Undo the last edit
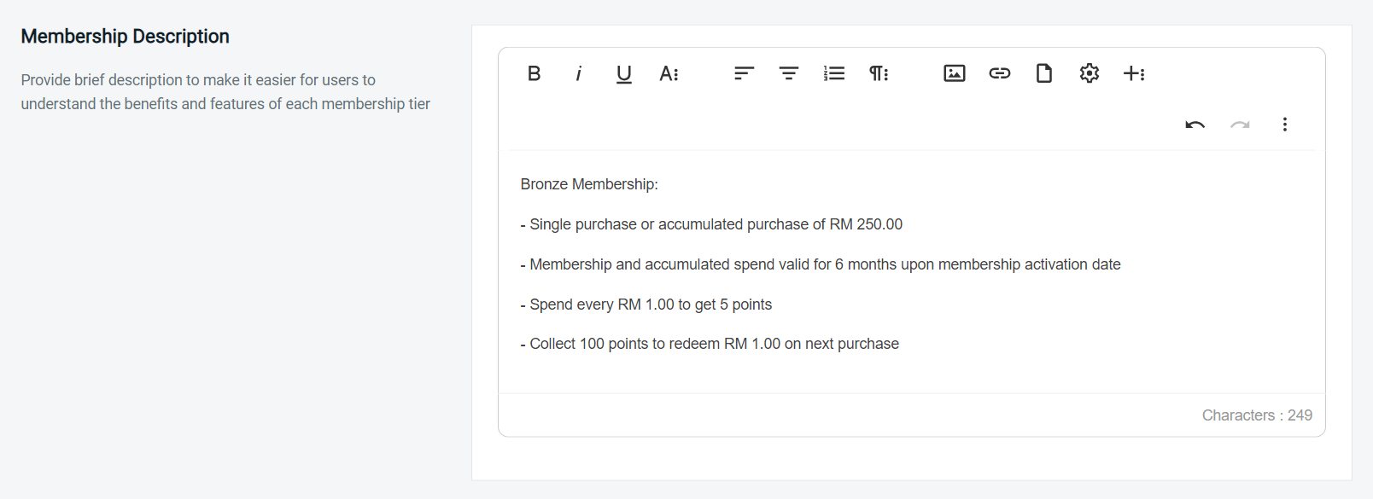 point(1195,125)
